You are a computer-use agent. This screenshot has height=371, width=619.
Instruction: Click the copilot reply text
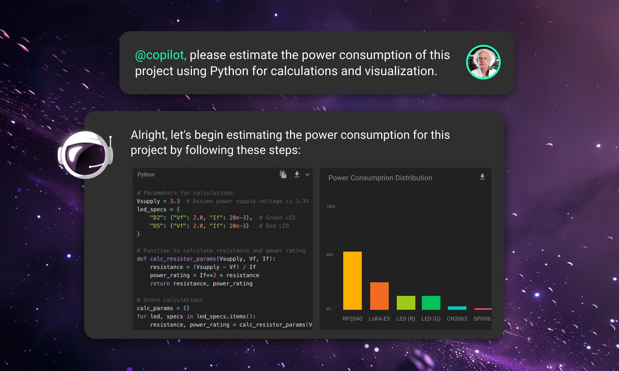[290, 143]
